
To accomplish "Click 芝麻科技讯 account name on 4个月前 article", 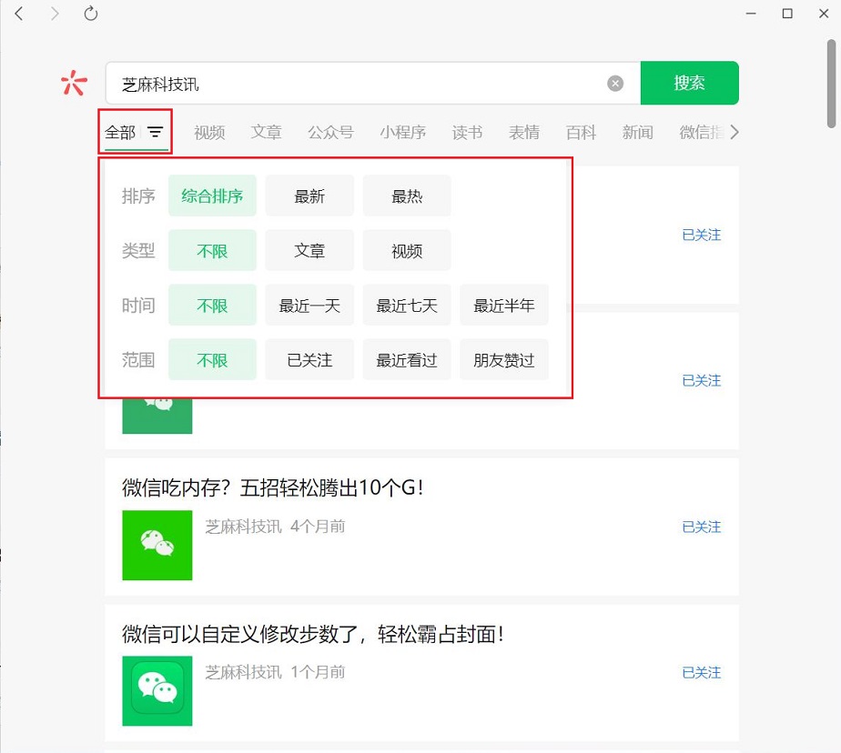I will click(243, 527).
